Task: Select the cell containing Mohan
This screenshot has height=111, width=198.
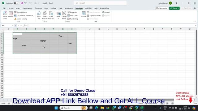Action: (45, 41)
